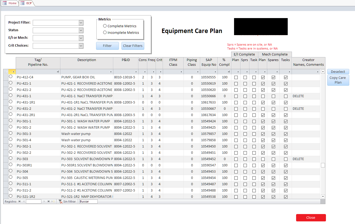
Task: Click the Home tab form icon
Action: pos(4,3)
